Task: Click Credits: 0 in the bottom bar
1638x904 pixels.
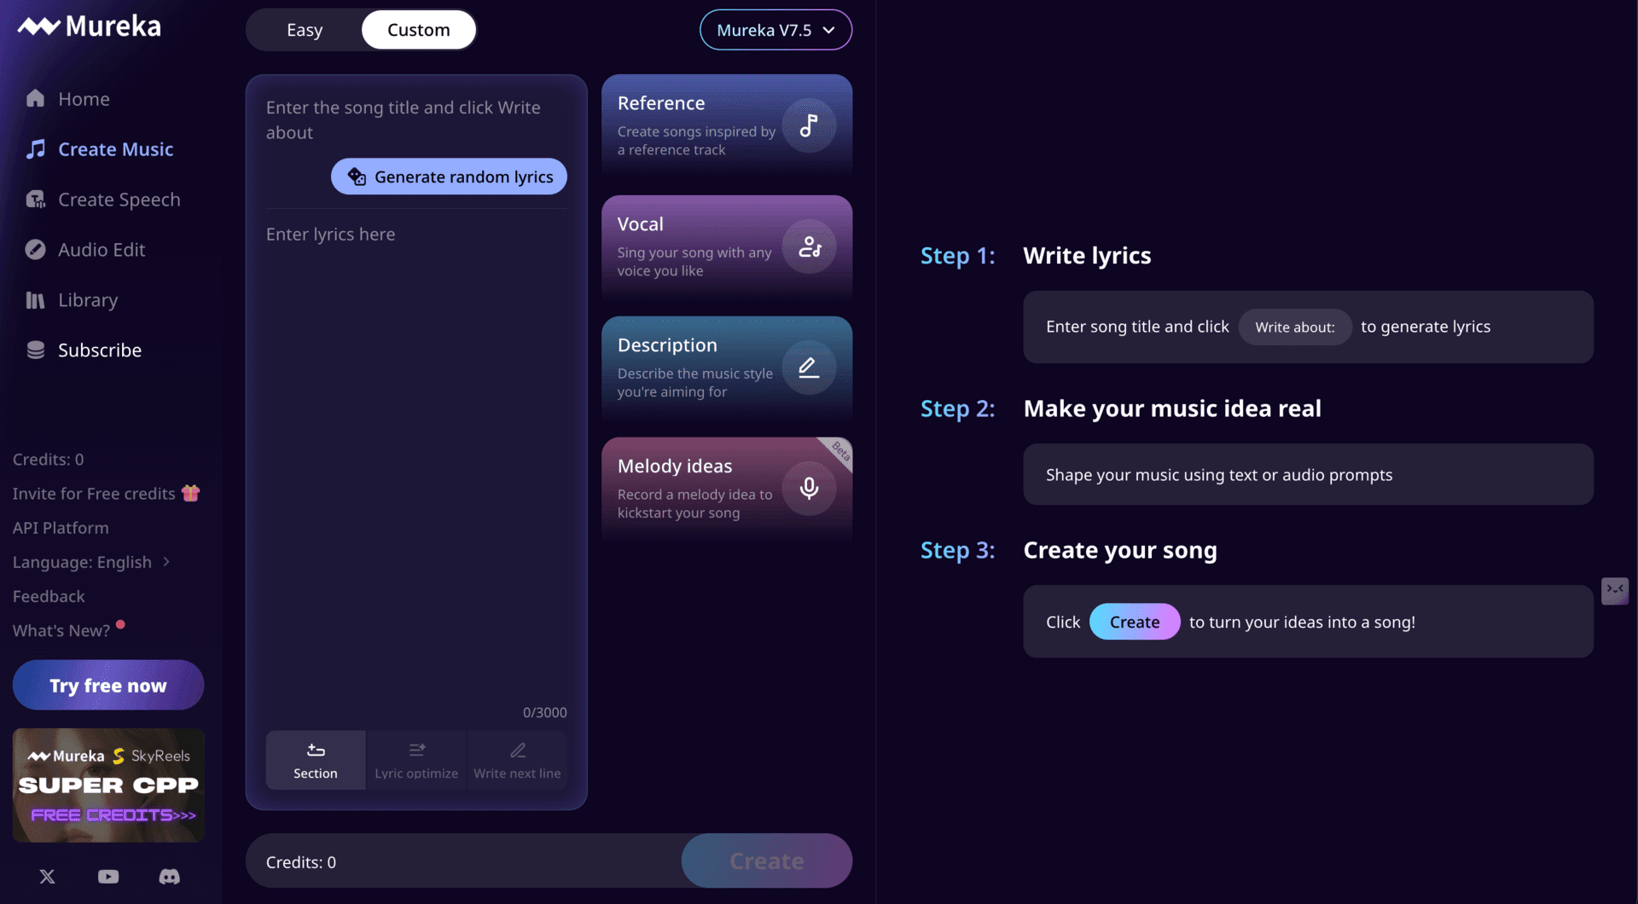Action: [301, 862]
